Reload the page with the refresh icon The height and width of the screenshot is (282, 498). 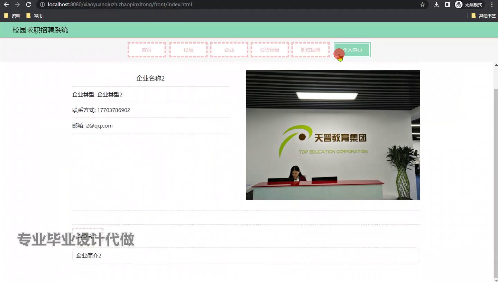click(29, 4)
